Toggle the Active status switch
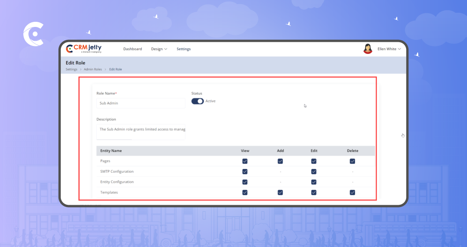This screenshot has height=247, width=467. point(197,101)
